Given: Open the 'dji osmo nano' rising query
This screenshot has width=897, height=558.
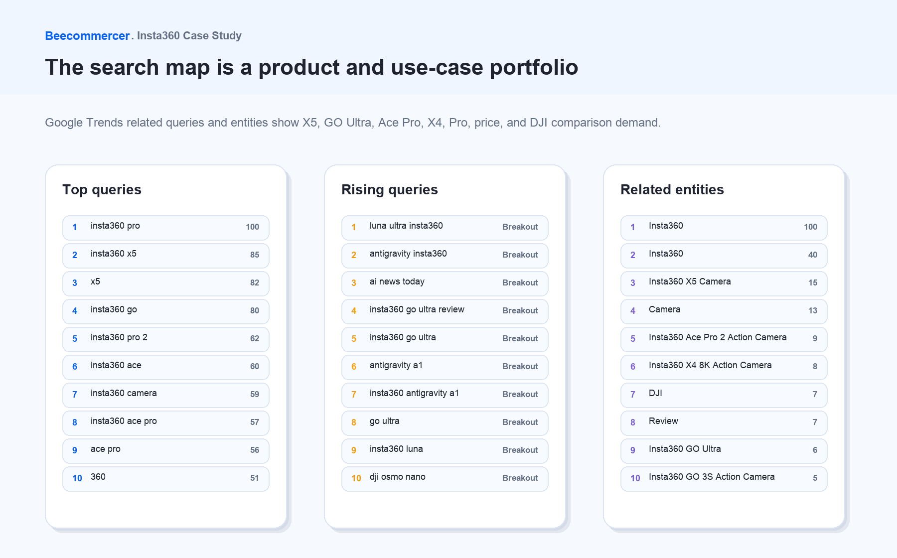Looking at the screenshot, I should point(445,479).
